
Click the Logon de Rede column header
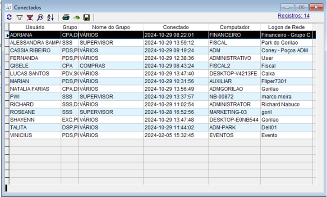pos(286,27)
